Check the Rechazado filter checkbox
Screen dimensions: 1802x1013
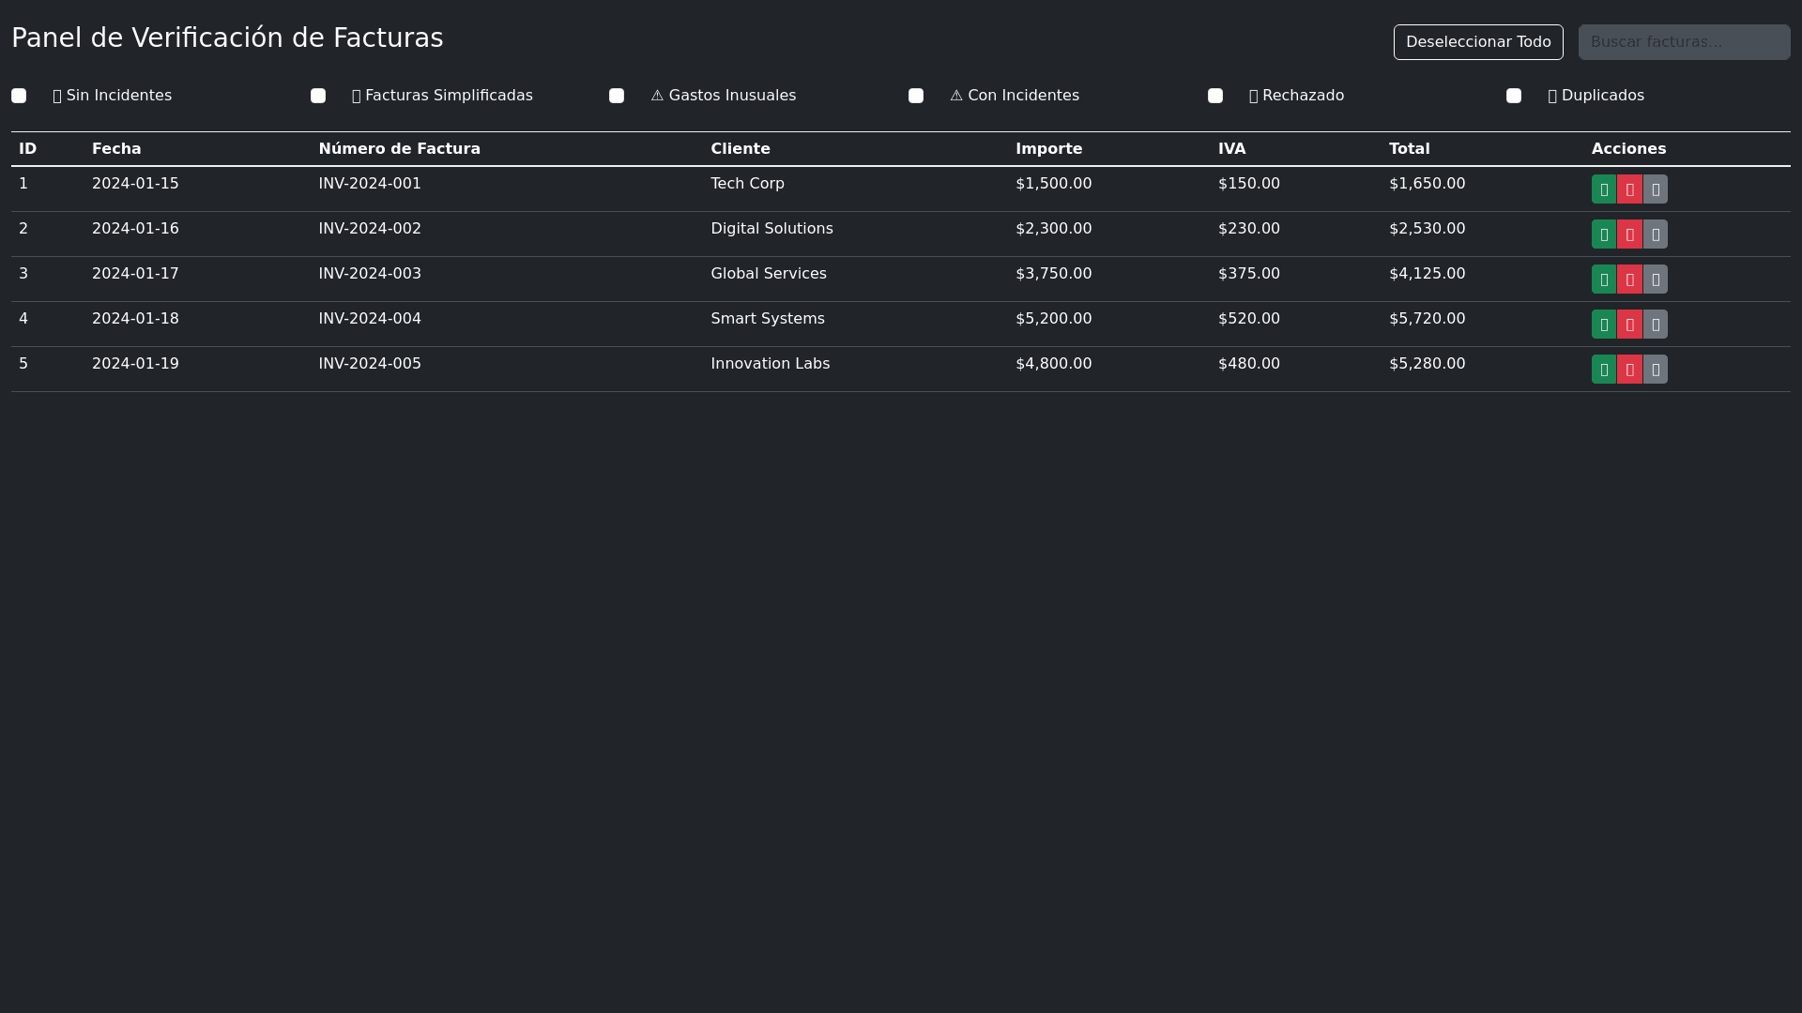pos(1215,96)
